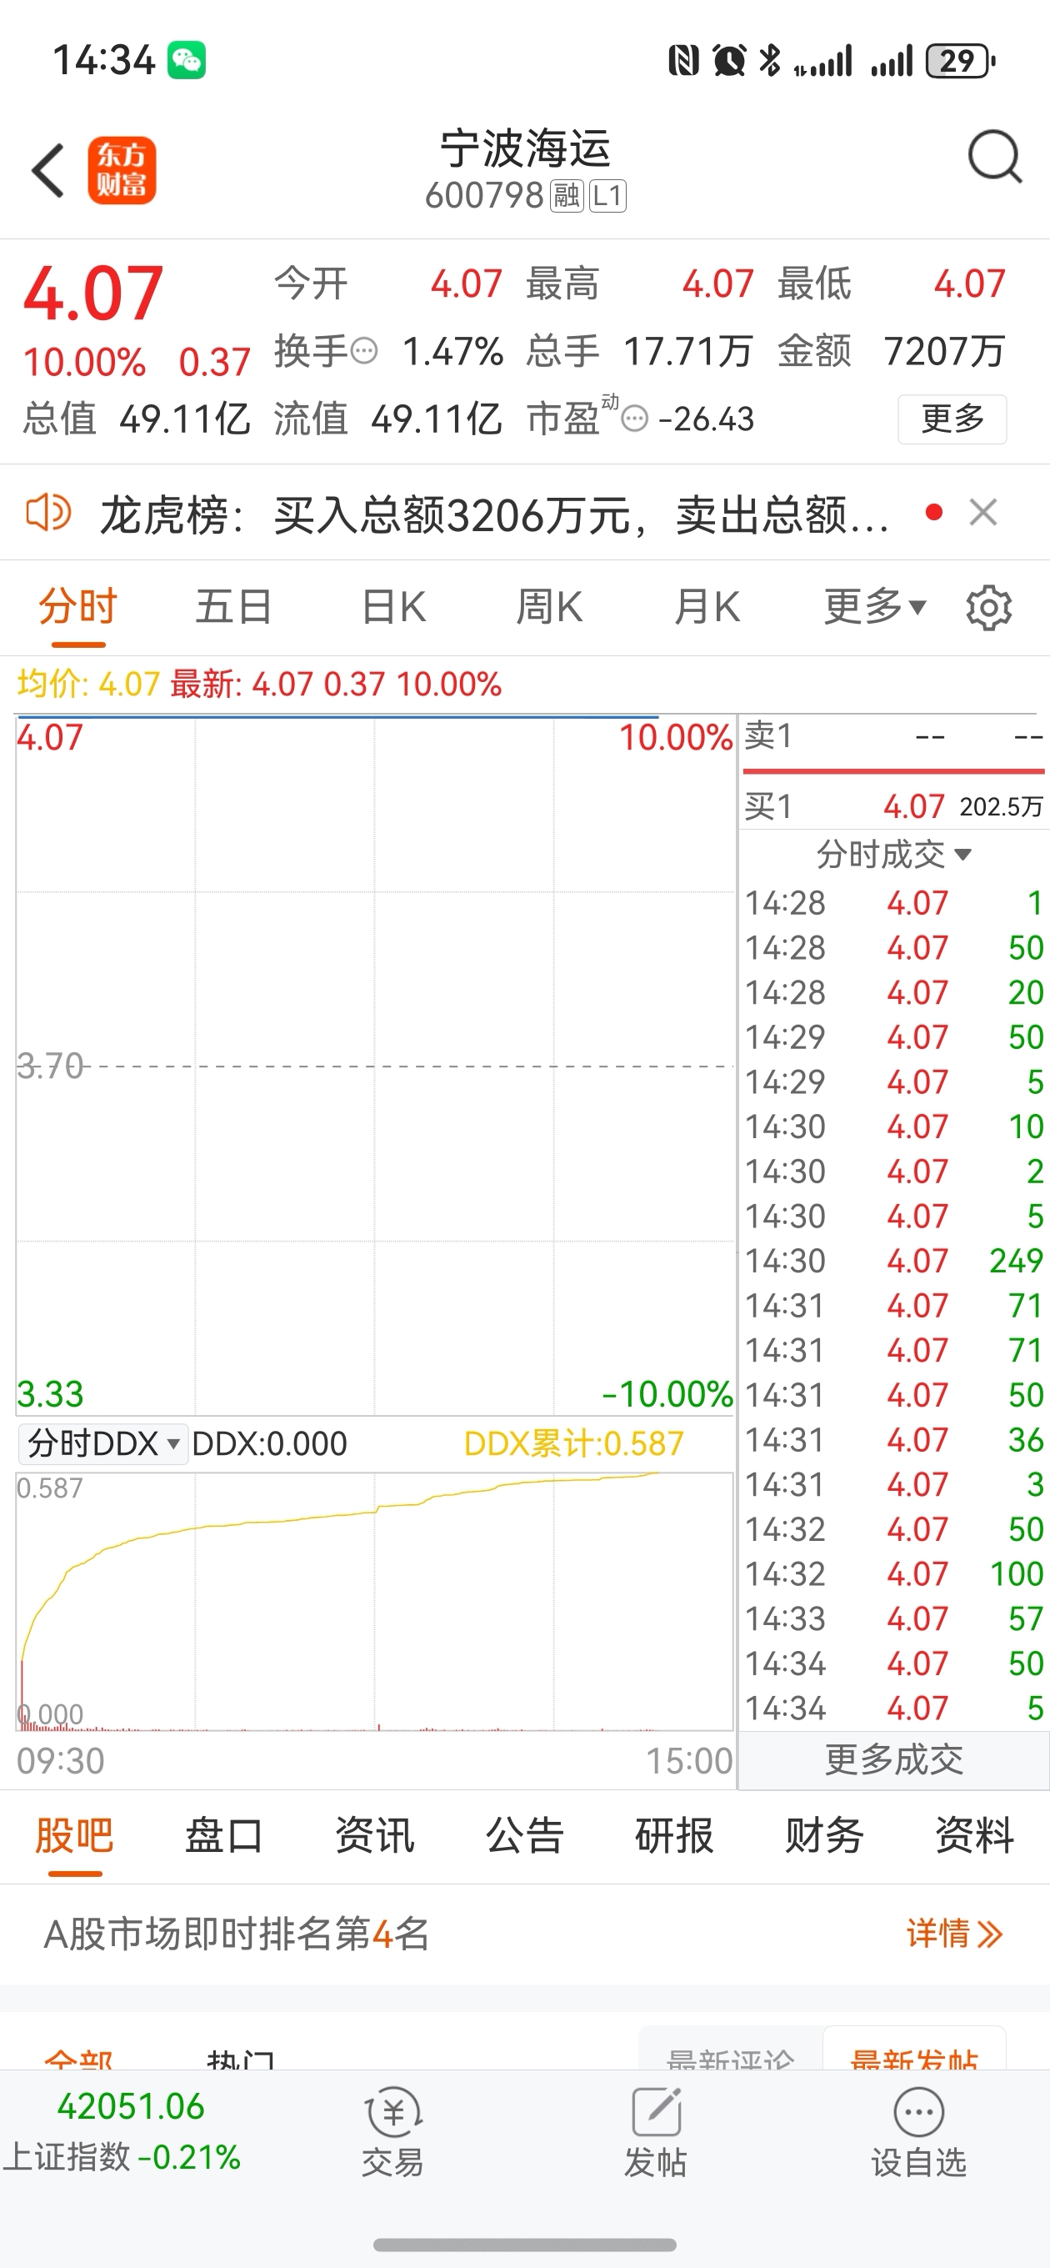Tap the 14:33 trade row with 57
Viewport: 1050px width, 2268px height.
tap(893, 1618)
